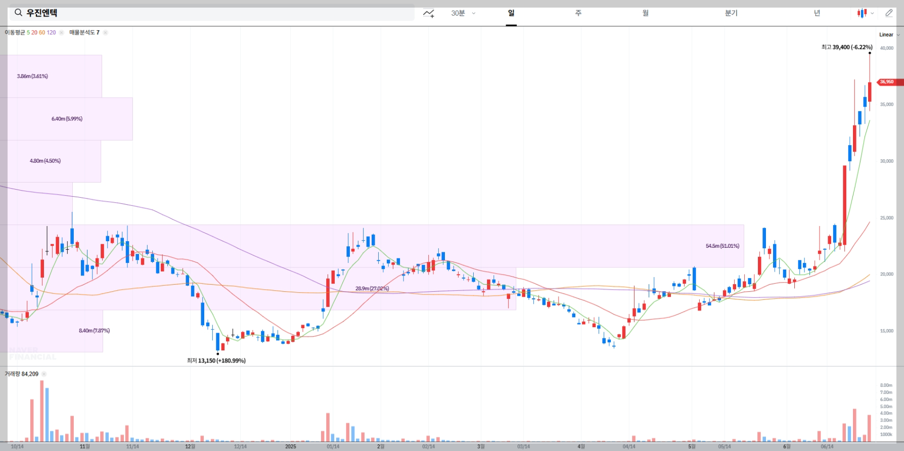This screenshot has width=904, height=451.
Task: Open the add indicator chart icon
Action: coord(429,13)
